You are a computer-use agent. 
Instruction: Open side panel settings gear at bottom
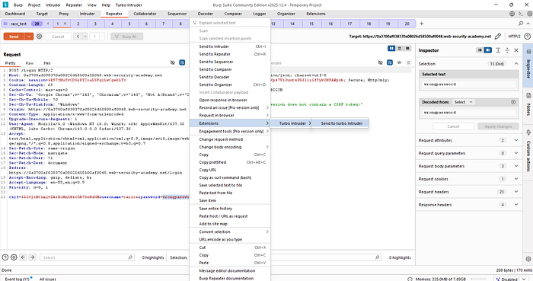pyautogui.click(x=528, y=259)
